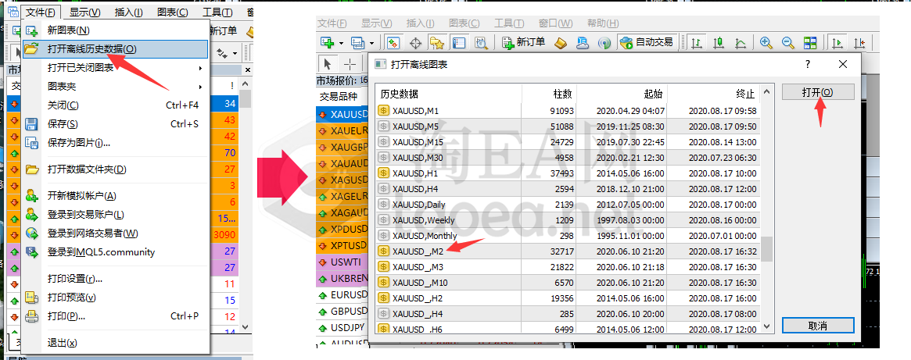Image resolution: width=911 pixels, height=360 pixels.
Task: Click the 37493 bar count cell
Action: click(x=548, y=173)
